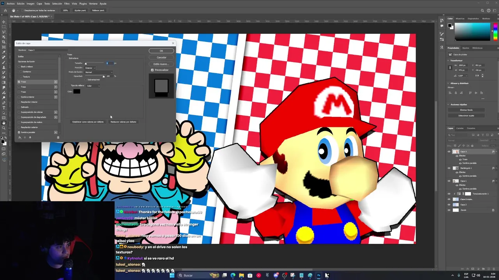The width and height of the screenshot is (499, 280).
Task: Hide the Fondo layer visibility
Action: click(x=449, y=210)
